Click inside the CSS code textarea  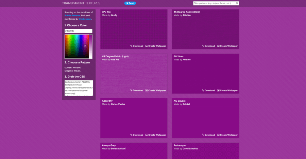79,88
